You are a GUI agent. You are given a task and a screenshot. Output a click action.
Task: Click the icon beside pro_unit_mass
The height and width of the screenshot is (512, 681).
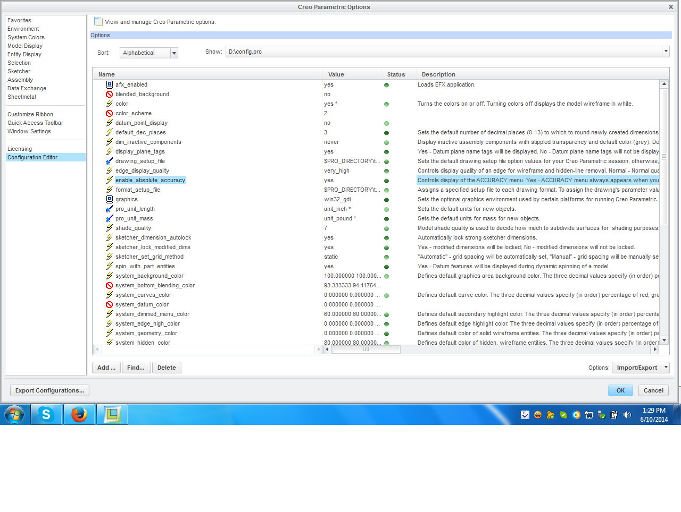pos(110,218)
